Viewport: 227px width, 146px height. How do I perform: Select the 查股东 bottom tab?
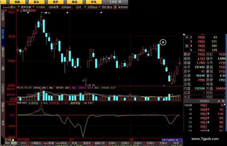point(87,143)
